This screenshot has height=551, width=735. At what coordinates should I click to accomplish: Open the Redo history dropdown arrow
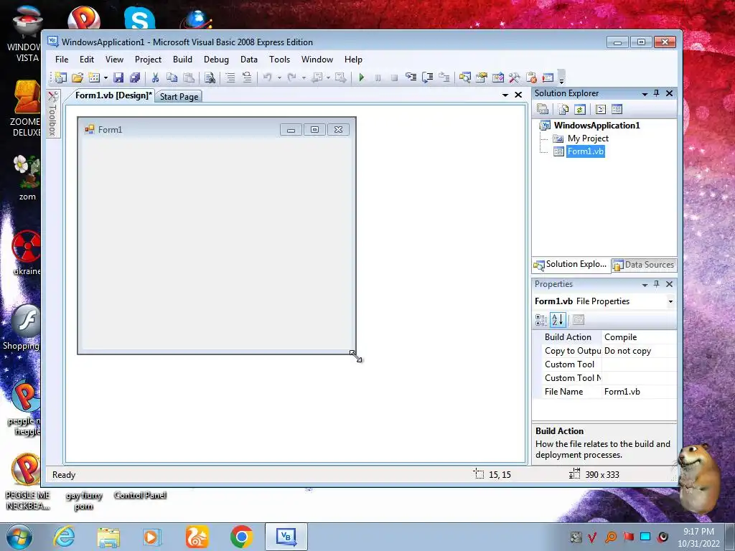[x=304, y=77]
